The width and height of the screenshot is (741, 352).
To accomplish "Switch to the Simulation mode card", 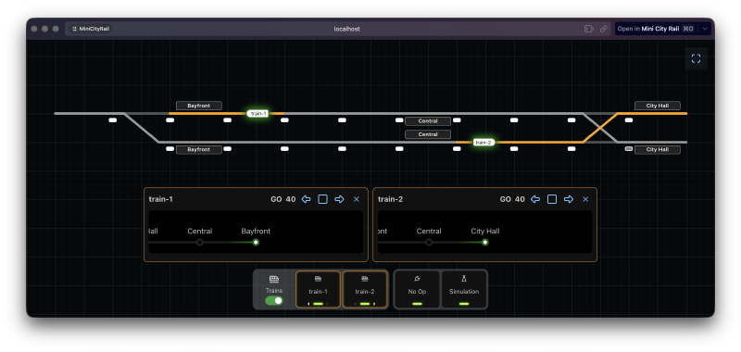I will click(x=464, y=289).
